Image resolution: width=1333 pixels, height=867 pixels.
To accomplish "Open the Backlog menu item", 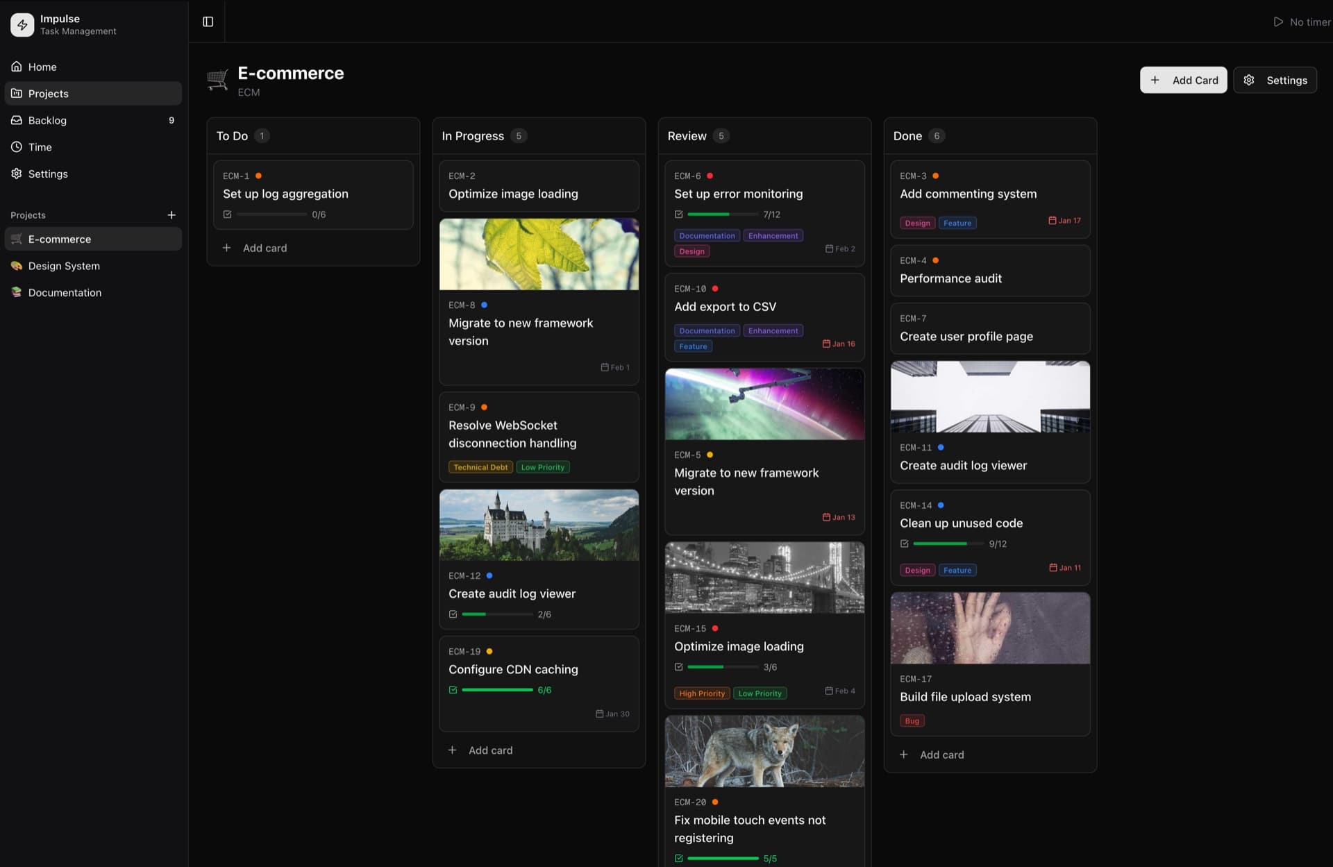I will [47, 120].
